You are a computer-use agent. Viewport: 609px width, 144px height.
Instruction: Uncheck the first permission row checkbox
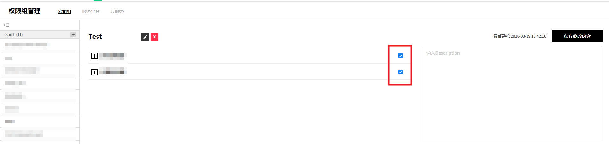400,56
